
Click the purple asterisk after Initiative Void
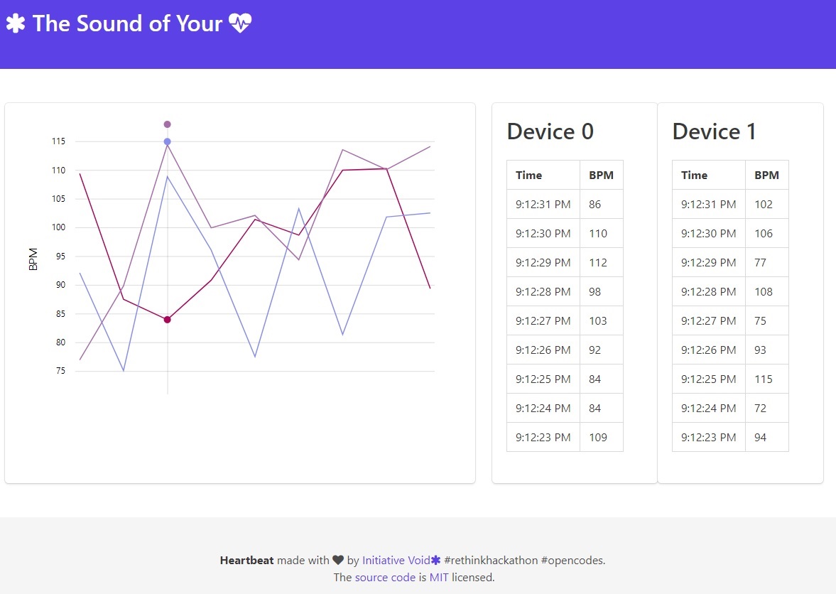point(435,560)
